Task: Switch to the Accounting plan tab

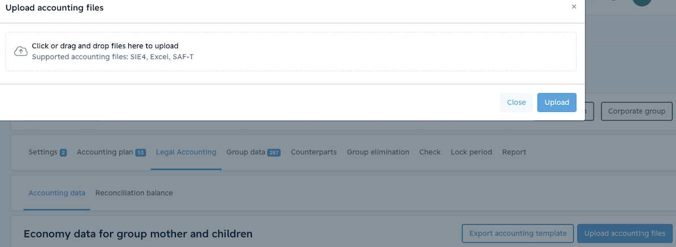Action: tap(105, 152)
